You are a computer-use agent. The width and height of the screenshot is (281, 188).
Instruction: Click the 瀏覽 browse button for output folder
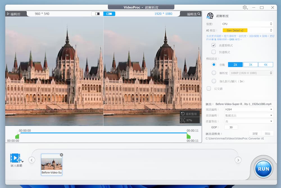pos(255,133)
